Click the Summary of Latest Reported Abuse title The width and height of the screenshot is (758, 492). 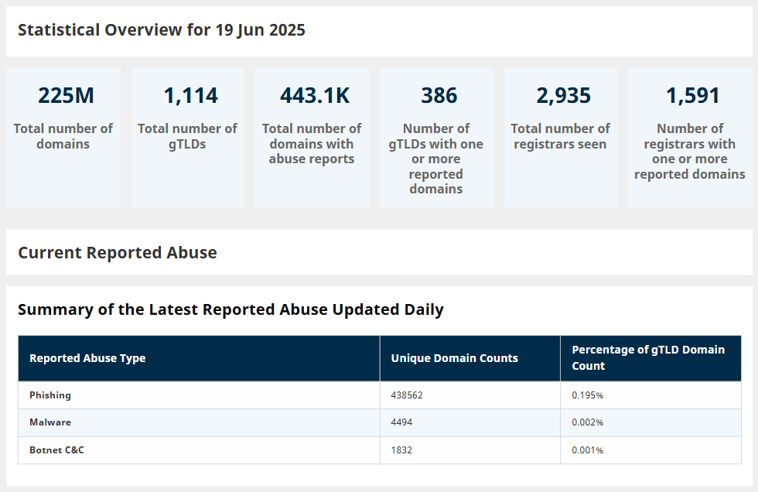(230, 310)
